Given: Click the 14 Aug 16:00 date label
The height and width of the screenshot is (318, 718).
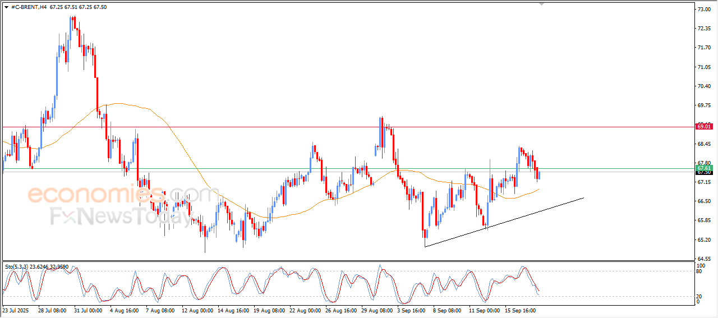Looking at the screenshot, I should click(233, 310).
